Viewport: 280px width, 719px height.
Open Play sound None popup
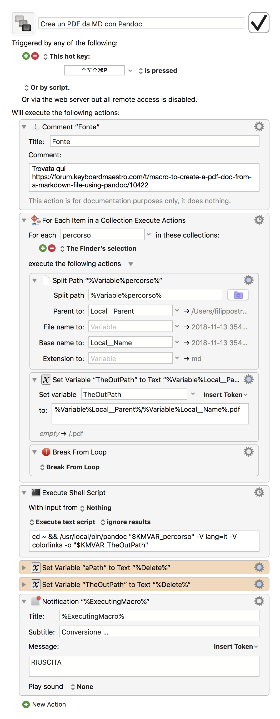coord(82,686)
